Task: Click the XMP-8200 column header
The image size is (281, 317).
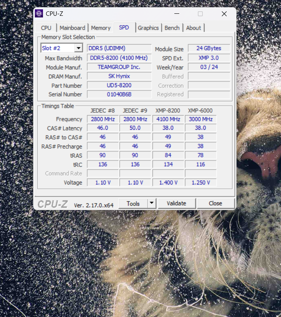Action: (x=168, y=111)
